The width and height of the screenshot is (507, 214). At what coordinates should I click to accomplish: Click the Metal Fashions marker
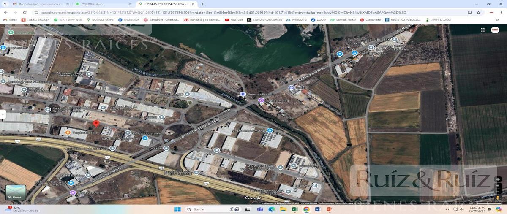coord(88,175)
